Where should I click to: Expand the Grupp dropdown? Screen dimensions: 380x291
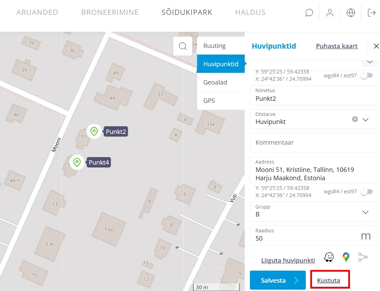[366, 212]
